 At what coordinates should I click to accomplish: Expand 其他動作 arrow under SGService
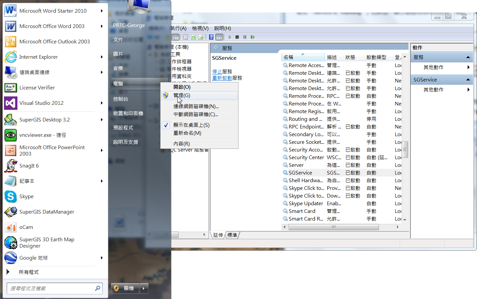point(468,90)
